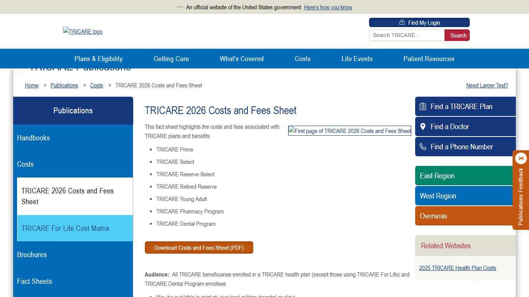This screenshot has height=297, width=529.
Task: Click the Search TRICARE input field
Action: [x=407, y=35]
